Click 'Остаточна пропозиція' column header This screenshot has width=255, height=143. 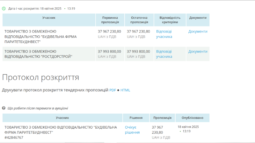click(139, 20)
